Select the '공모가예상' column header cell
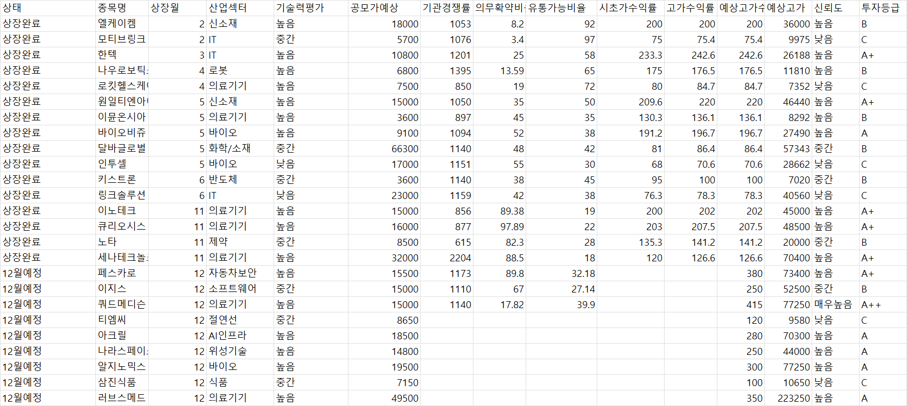The image size is (907, 406). coord(384,8)
